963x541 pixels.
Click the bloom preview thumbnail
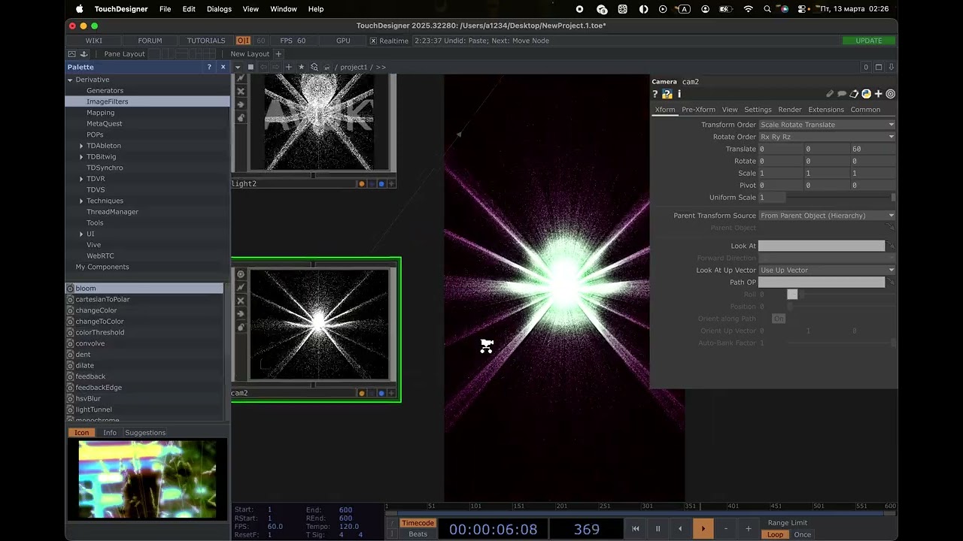[x=147, y=480]
